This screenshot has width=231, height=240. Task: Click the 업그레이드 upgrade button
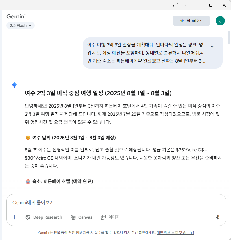[191, 20]
